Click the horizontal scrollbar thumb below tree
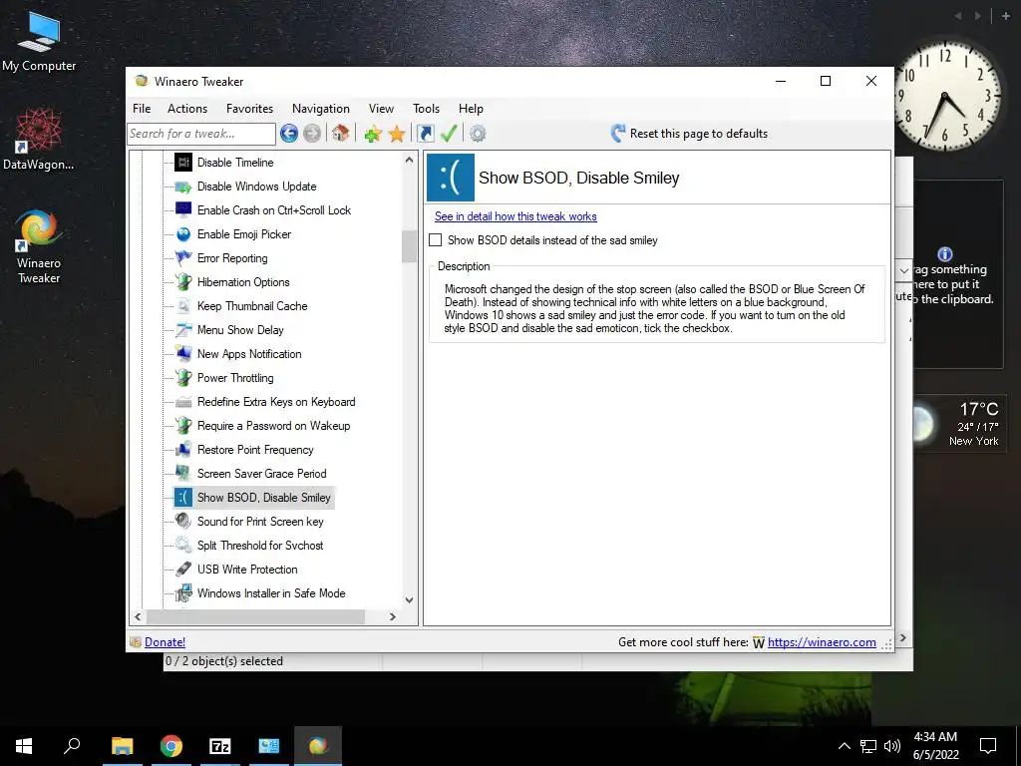The height and width of the screenshot is (766, 1021). [x=255, y=616]
